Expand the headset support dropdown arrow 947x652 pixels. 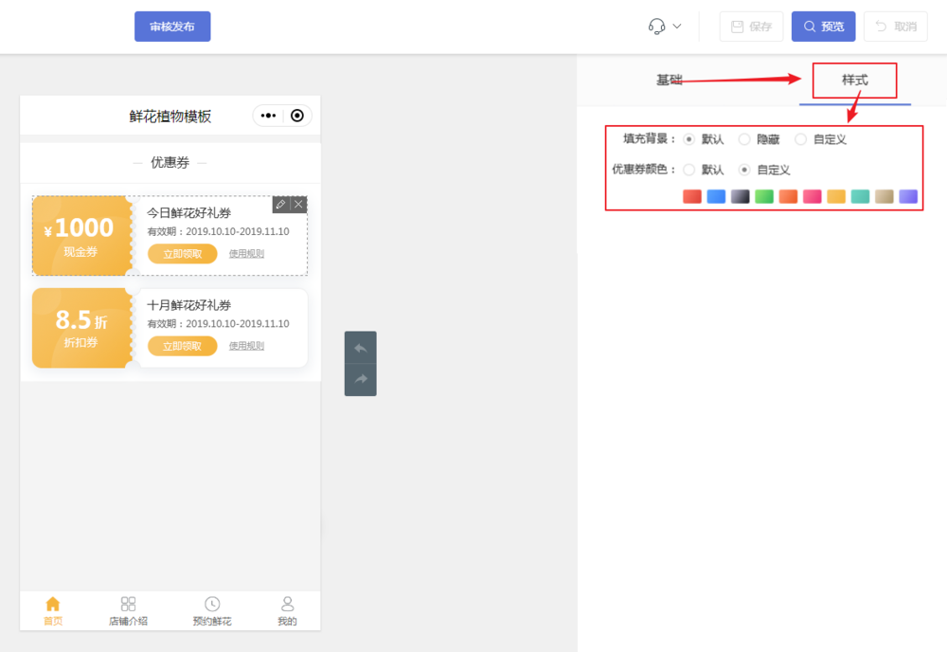677,27
